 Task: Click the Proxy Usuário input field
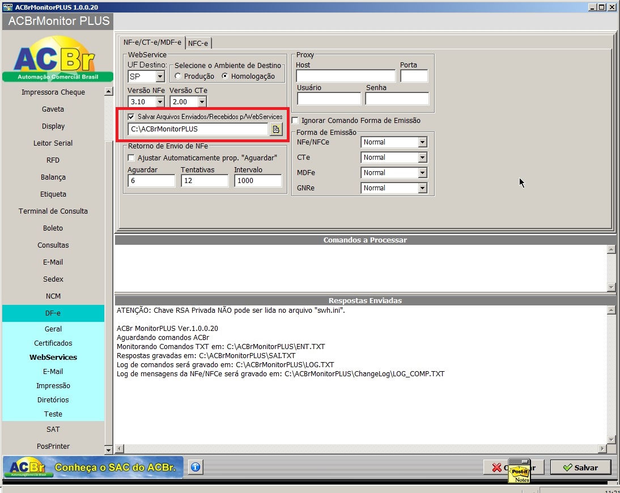tap(329, 99)
